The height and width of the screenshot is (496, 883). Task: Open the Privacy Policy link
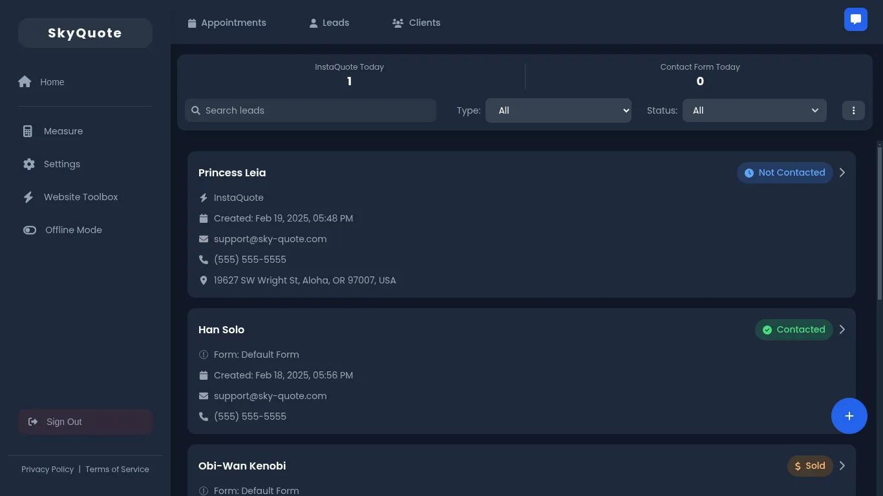[47, 470]
